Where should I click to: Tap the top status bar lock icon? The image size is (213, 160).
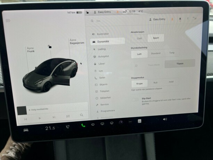[x=87, y=13]
